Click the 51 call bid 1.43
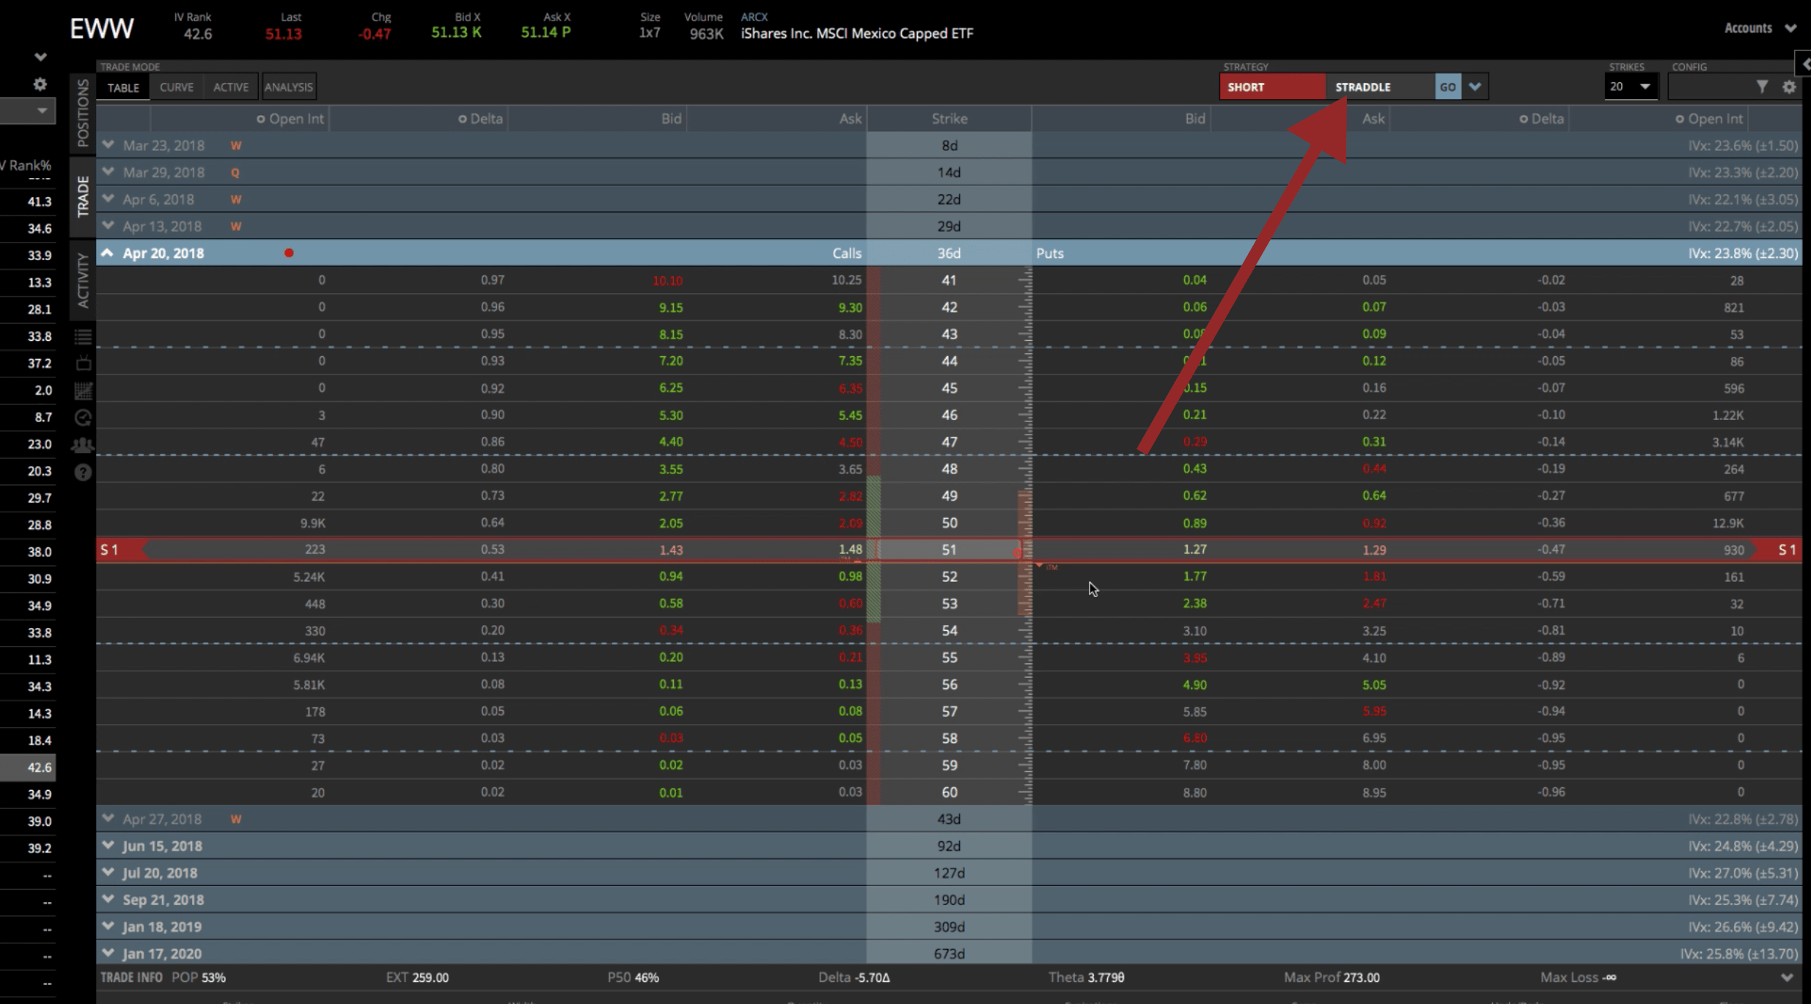The width and height of the screenshot is (1811, 1004). tap(670, 550)
